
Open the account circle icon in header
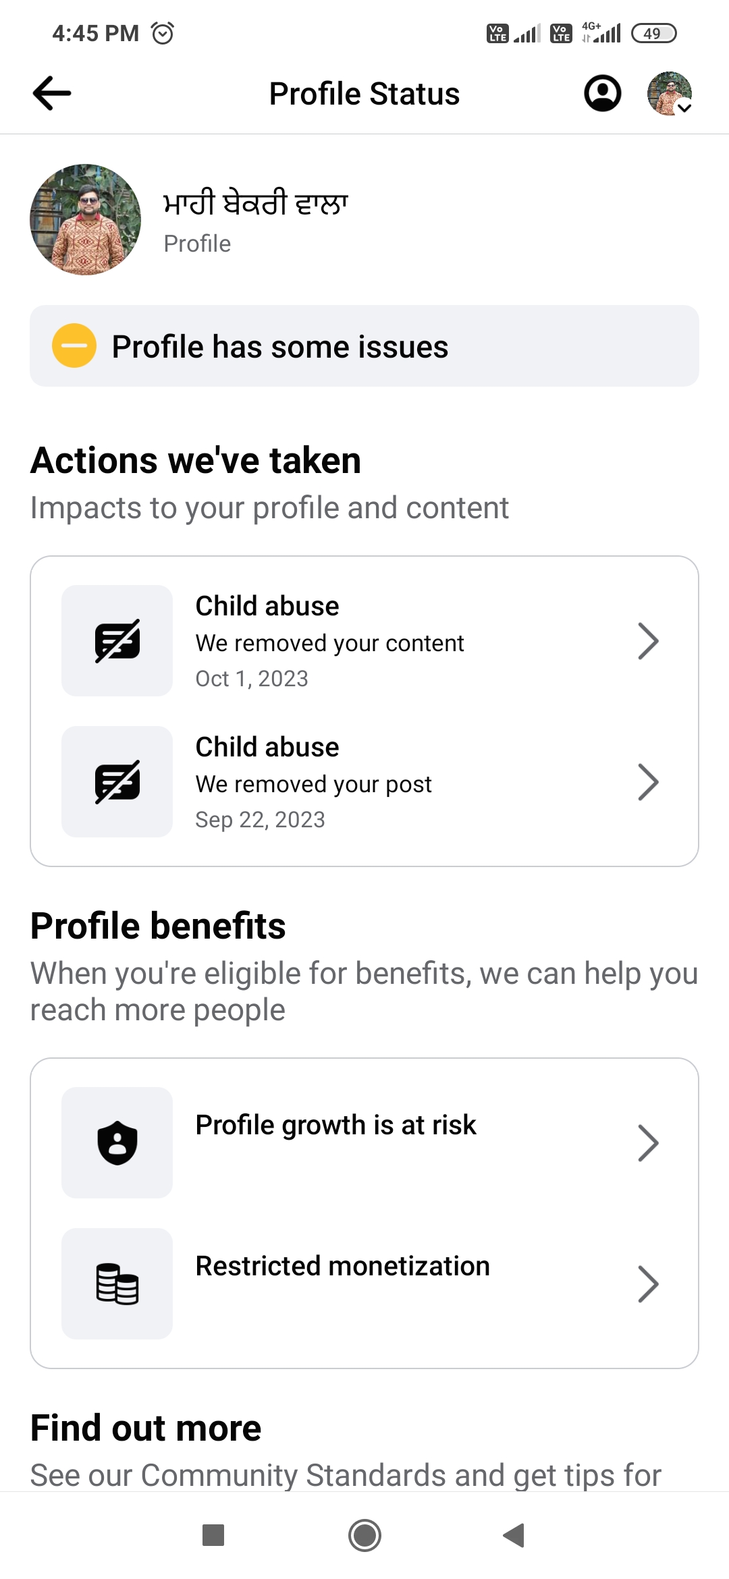[x=602, y=93]
